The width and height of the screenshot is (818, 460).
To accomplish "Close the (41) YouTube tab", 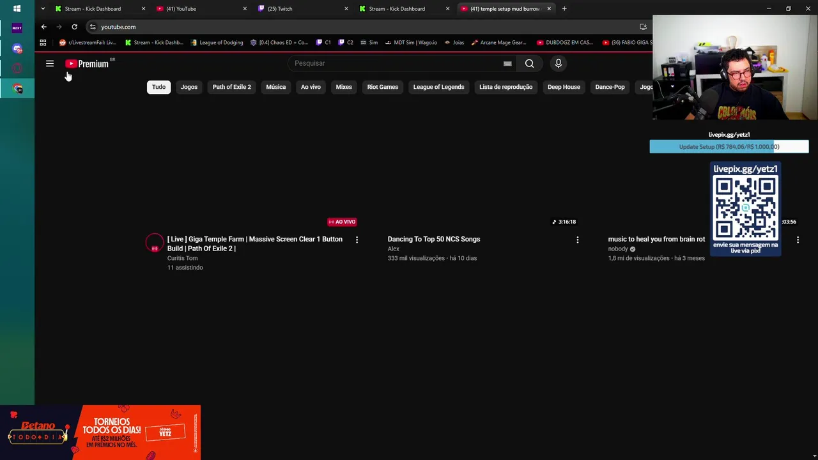I will coord(245,9).
